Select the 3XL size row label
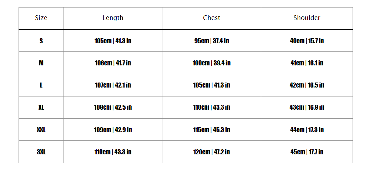The height and width of the screenshot is (174, 379). (x=41, y=152)
